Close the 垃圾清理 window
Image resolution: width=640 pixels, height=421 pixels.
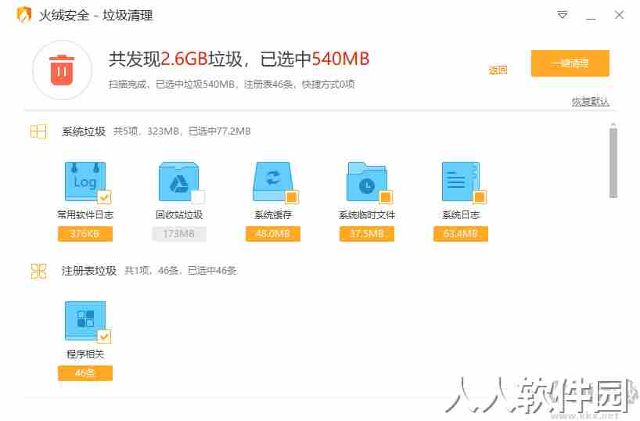point(619,15)
